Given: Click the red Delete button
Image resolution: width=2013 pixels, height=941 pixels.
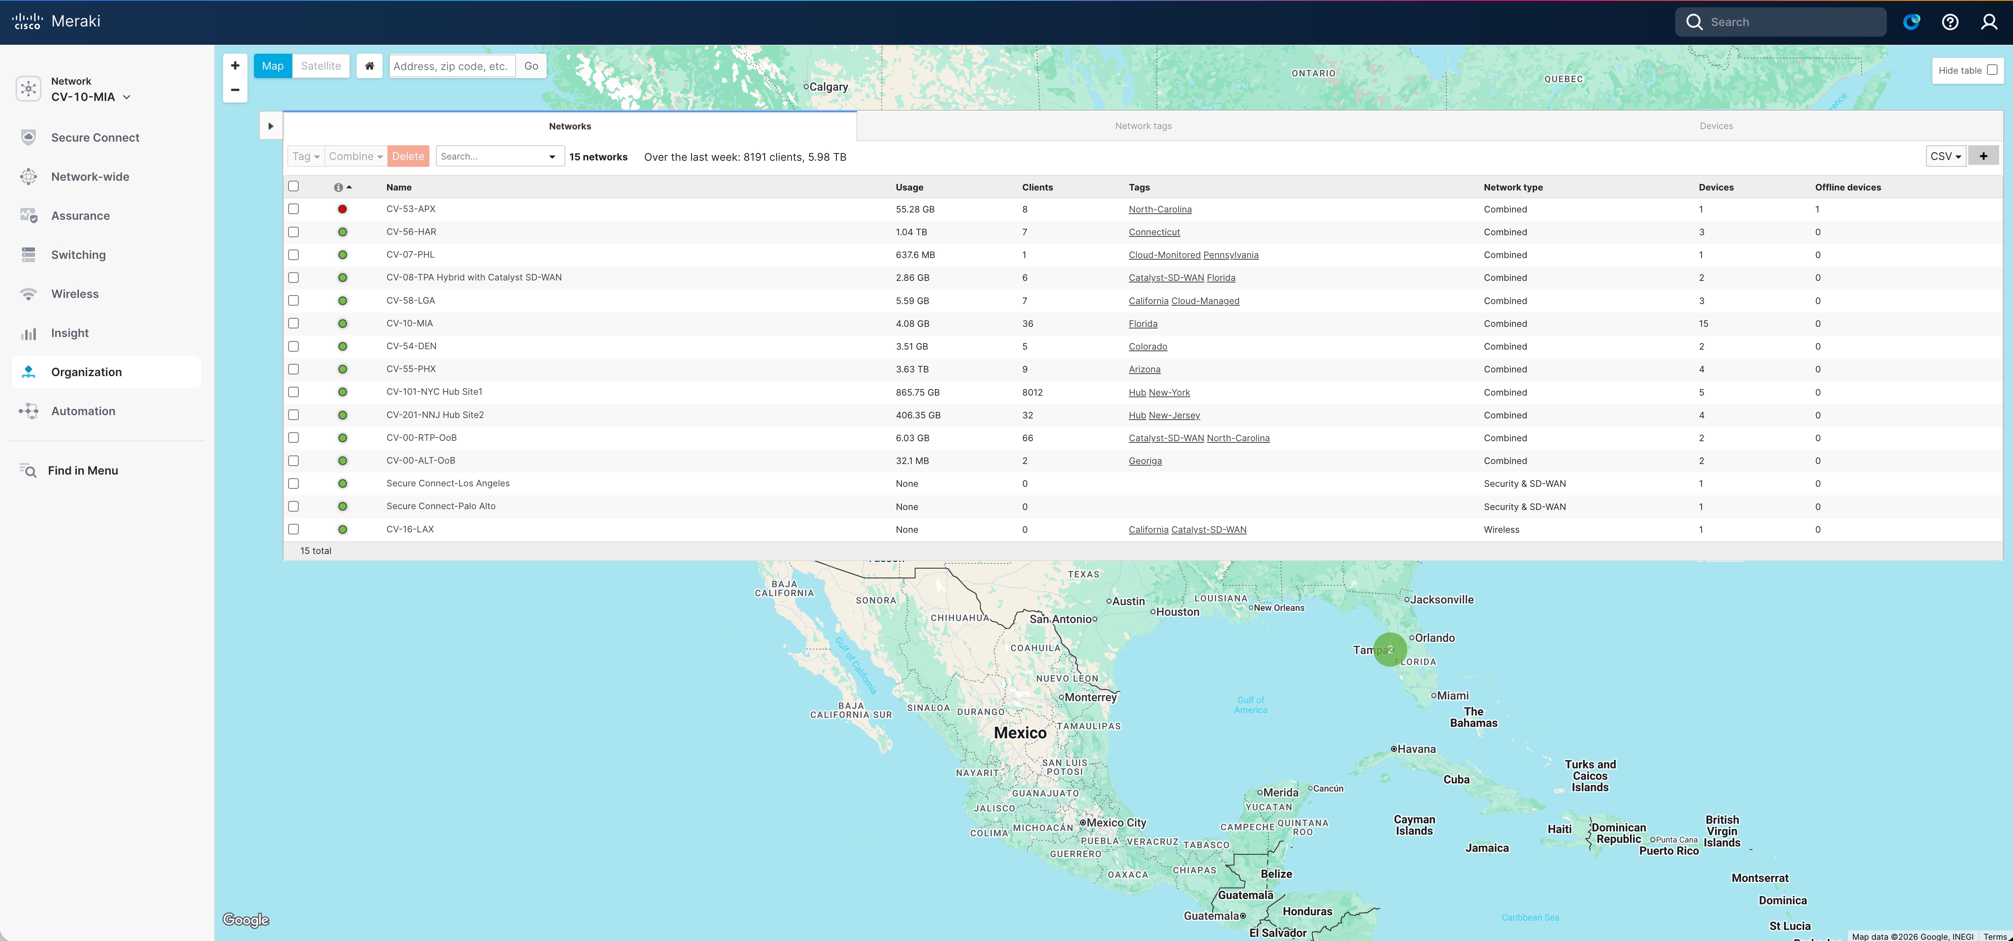Looking at the screenshot, I should [x=408, y=156].
